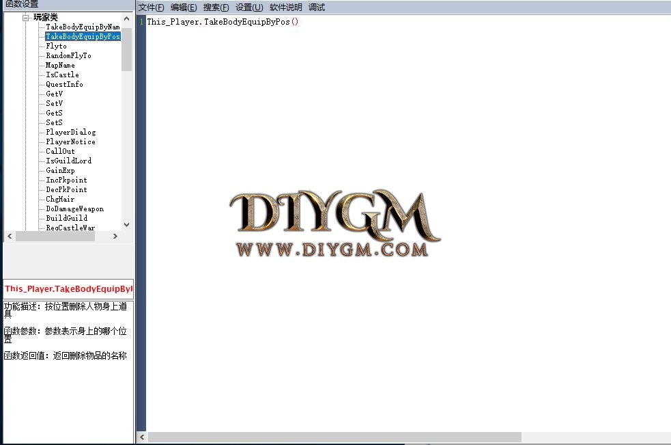The width and height of the screenshot is (671, 445).
Task: Click the code editor scroll left arrow
Action: pyautogui.click(x=142, y=437)
